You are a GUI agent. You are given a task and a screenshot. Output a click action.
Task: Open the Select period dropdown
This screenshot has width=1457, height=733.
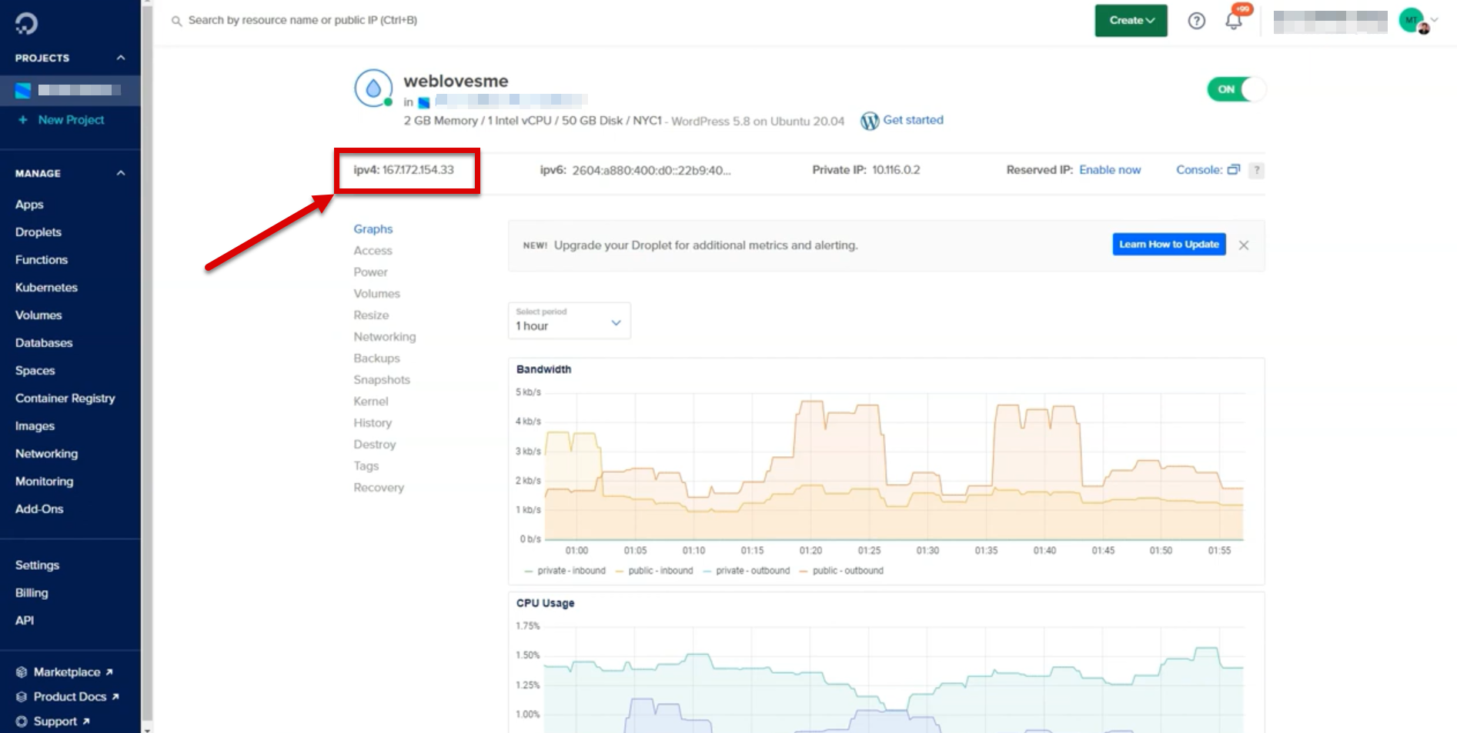[569, 321]
